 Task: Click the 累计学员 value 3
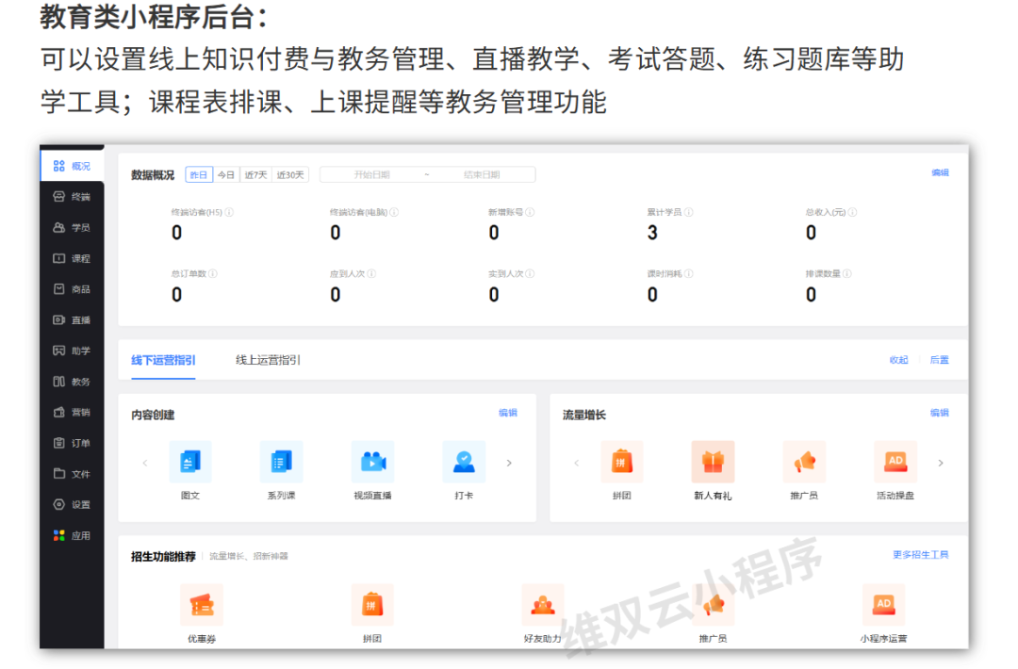pos(652,233)
